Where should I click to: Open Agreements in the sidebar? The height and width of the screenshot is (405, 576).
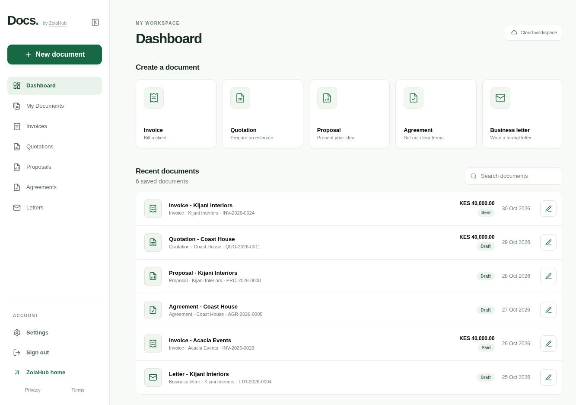[54, 187]
